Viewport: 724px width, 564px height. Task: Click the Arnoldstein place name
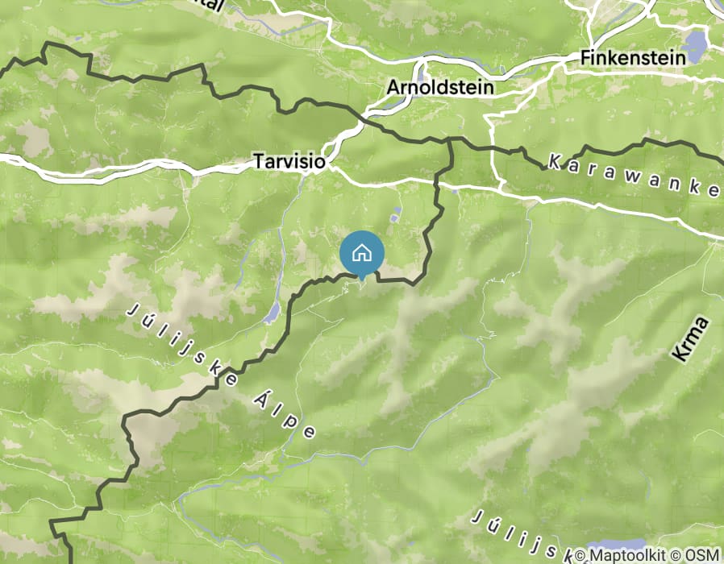pyautogui.click(x=440, y=87)
